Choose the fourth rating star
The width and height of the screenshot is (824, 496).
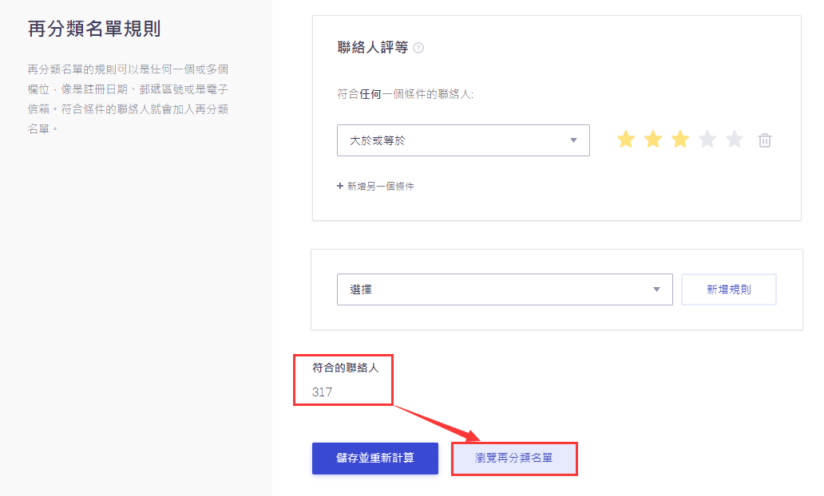pos(707,140)
